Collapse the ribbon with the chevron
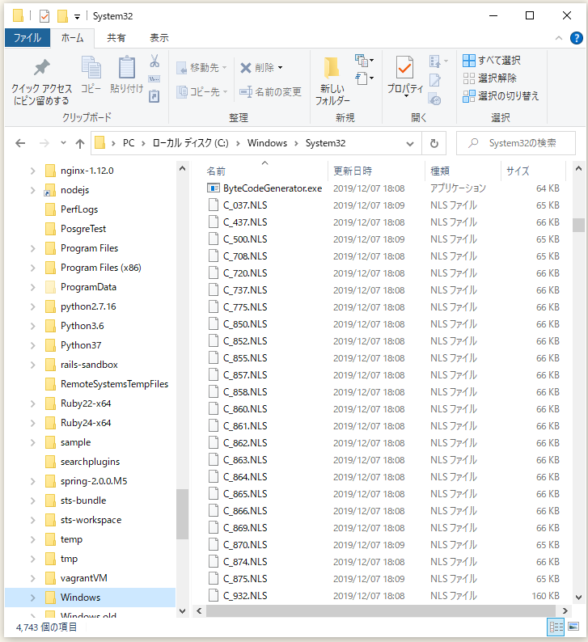This screenshot has height=642, width=588. pyautogui.click(x=559, y=38)
